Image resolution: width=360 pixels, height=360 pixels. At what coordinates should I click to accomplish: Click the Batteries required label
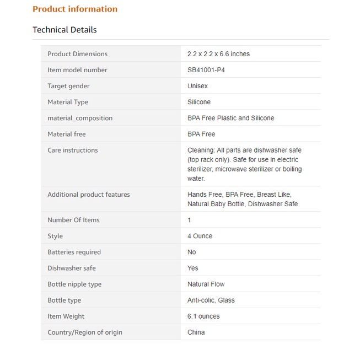click(74, 252)
